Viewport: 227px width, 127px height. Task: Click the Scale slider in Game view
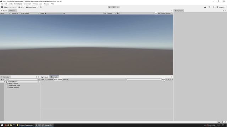tap(54, 13)
